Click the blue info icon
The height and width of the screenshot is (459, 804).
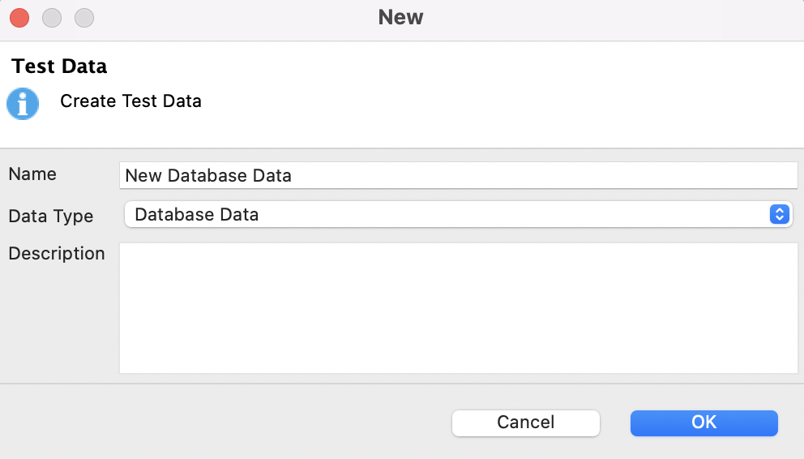23,104
